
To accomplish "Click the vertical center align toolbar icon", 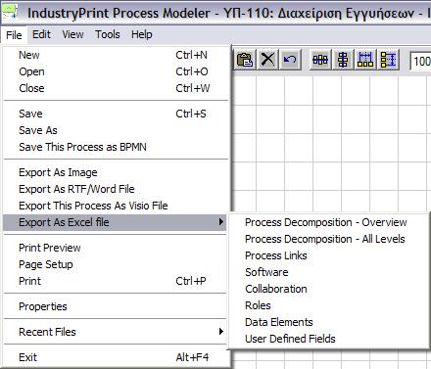I will click(343, 60).
